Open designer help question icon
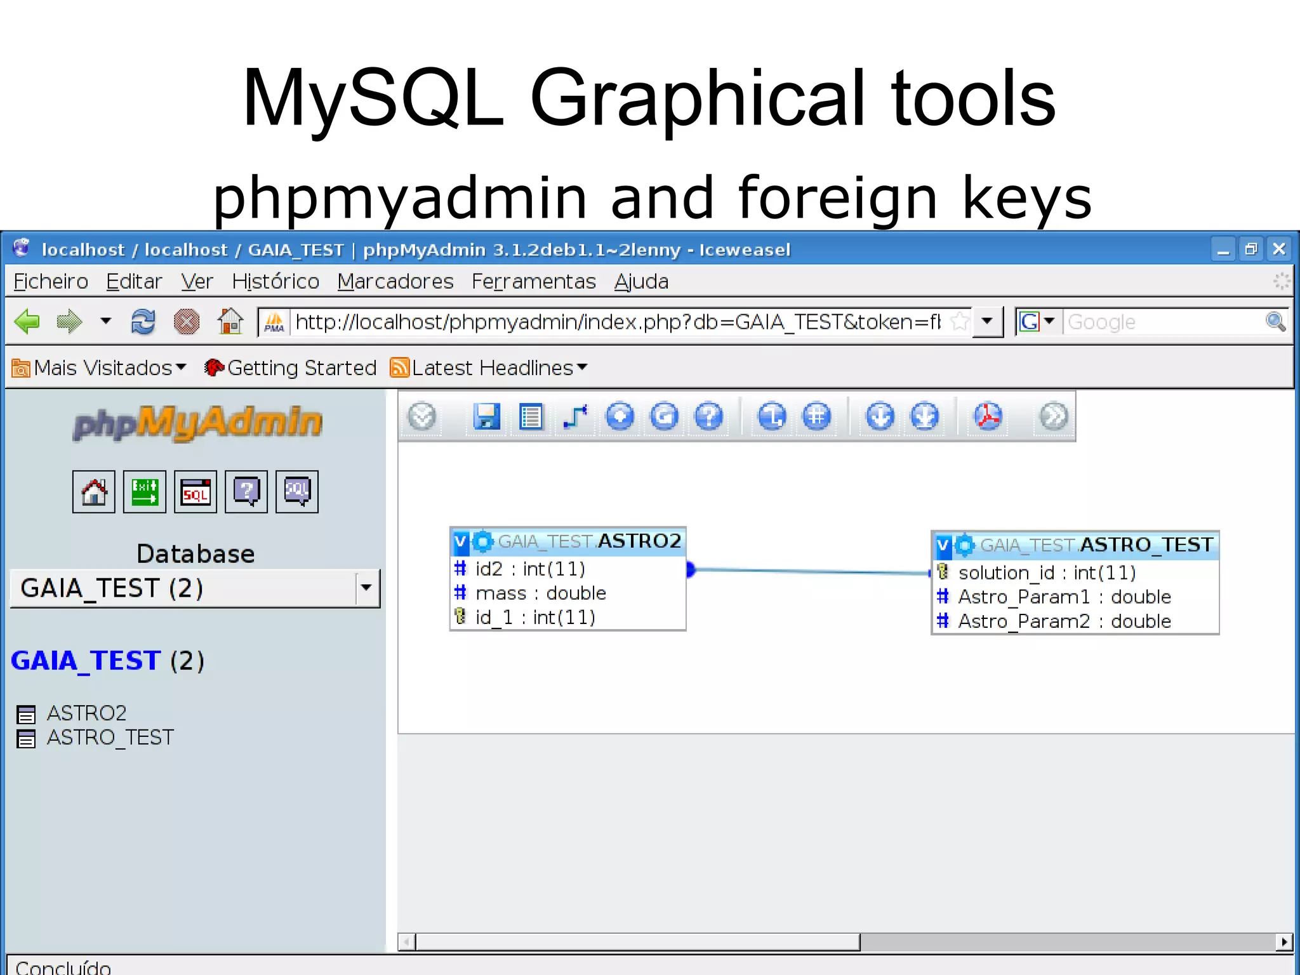The image size is (1300, 975). click(x=709, y=416)
